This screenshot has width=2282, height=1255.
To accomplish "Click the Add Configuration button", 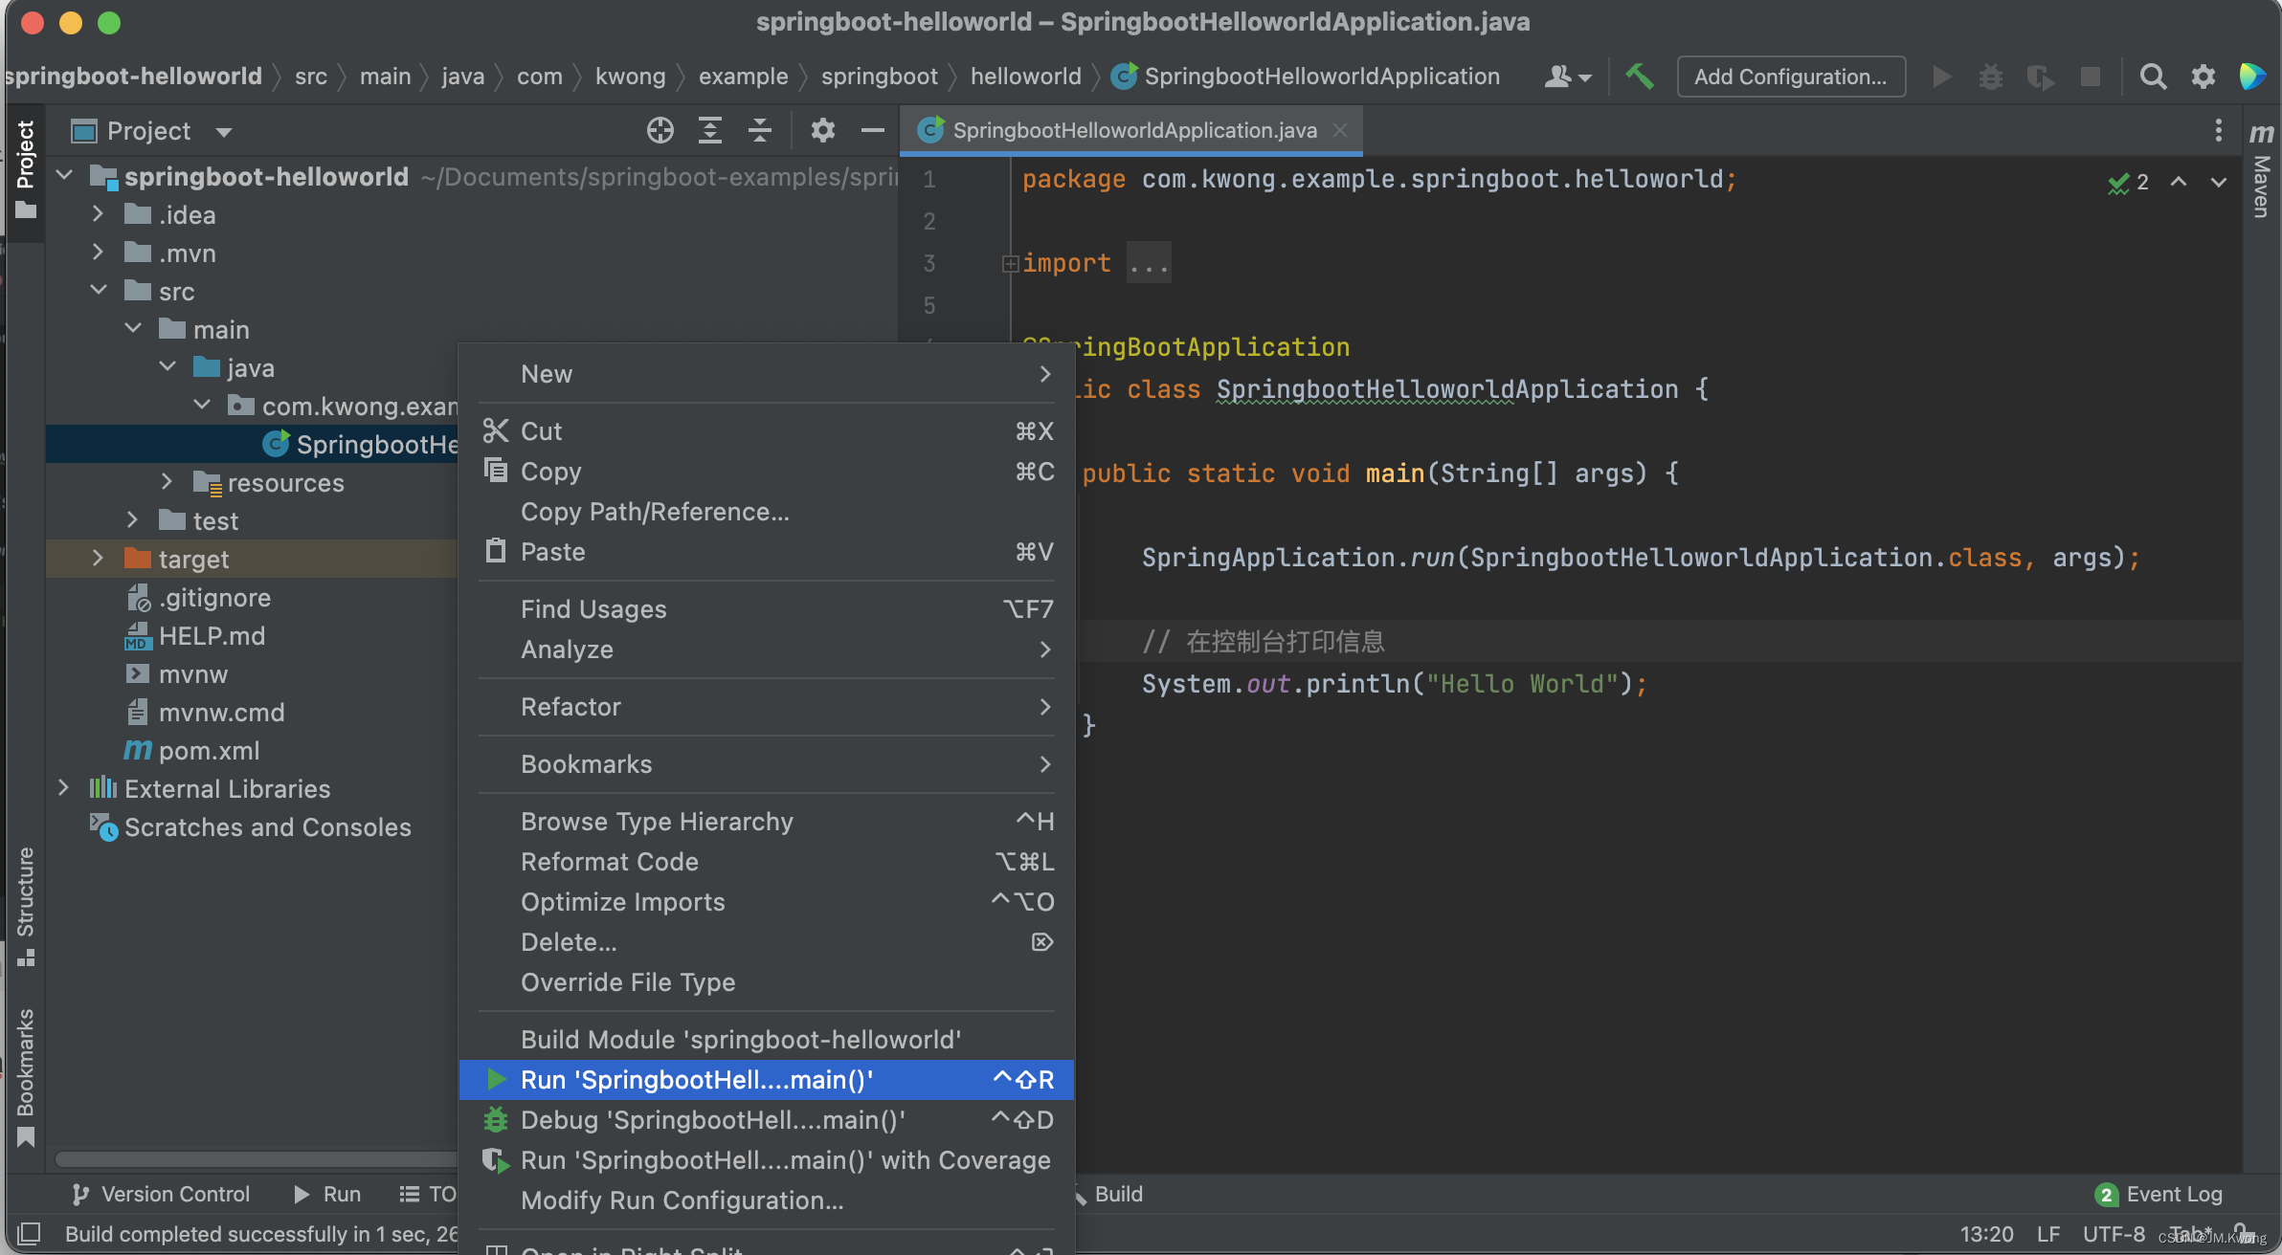I will pyautogui.click(x=1790, y=77).
